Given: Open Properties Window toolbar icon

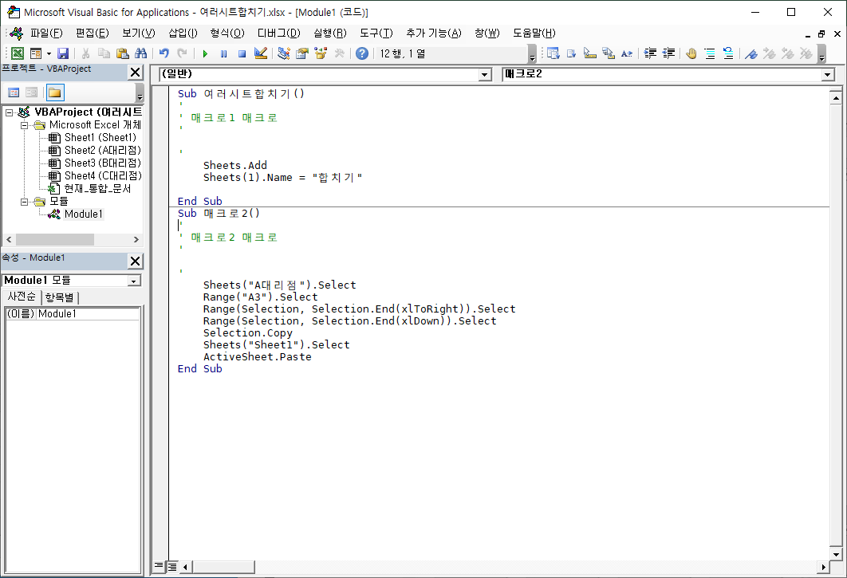Looking at the screenshot, I should pos(302,53).
